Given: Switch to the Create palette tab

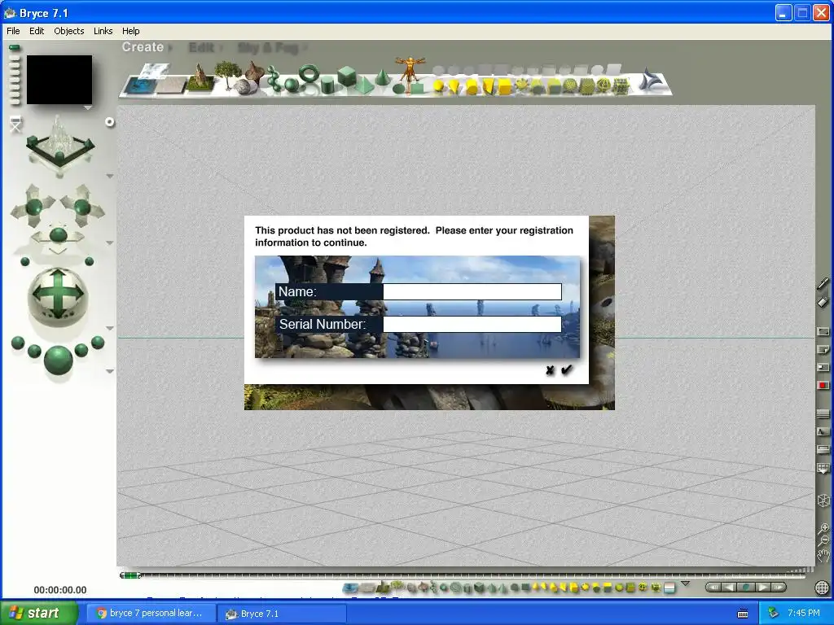Looking at the screenshot, I should point(143,46).
